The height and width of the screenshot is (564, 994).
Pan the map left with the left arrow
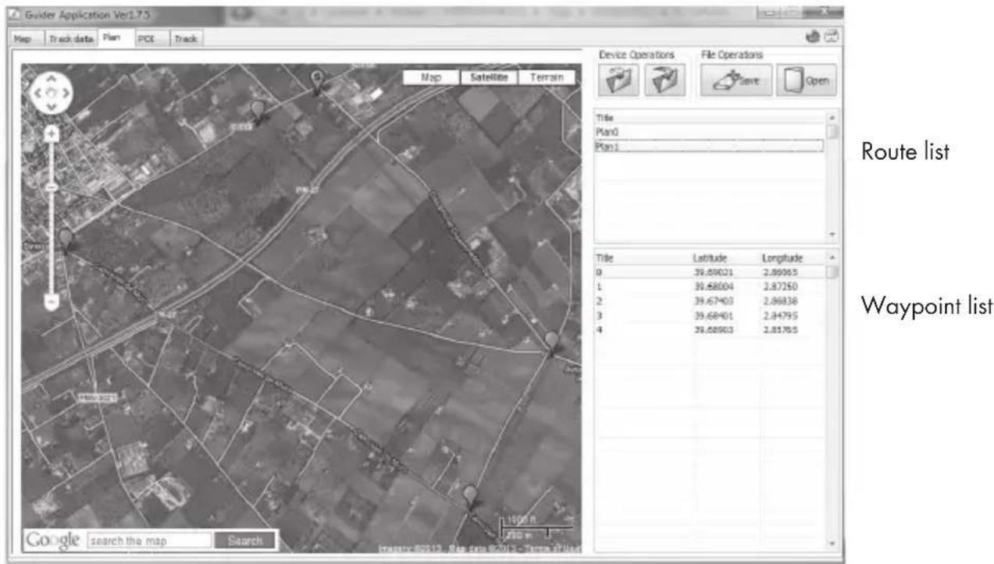point(37,93)
